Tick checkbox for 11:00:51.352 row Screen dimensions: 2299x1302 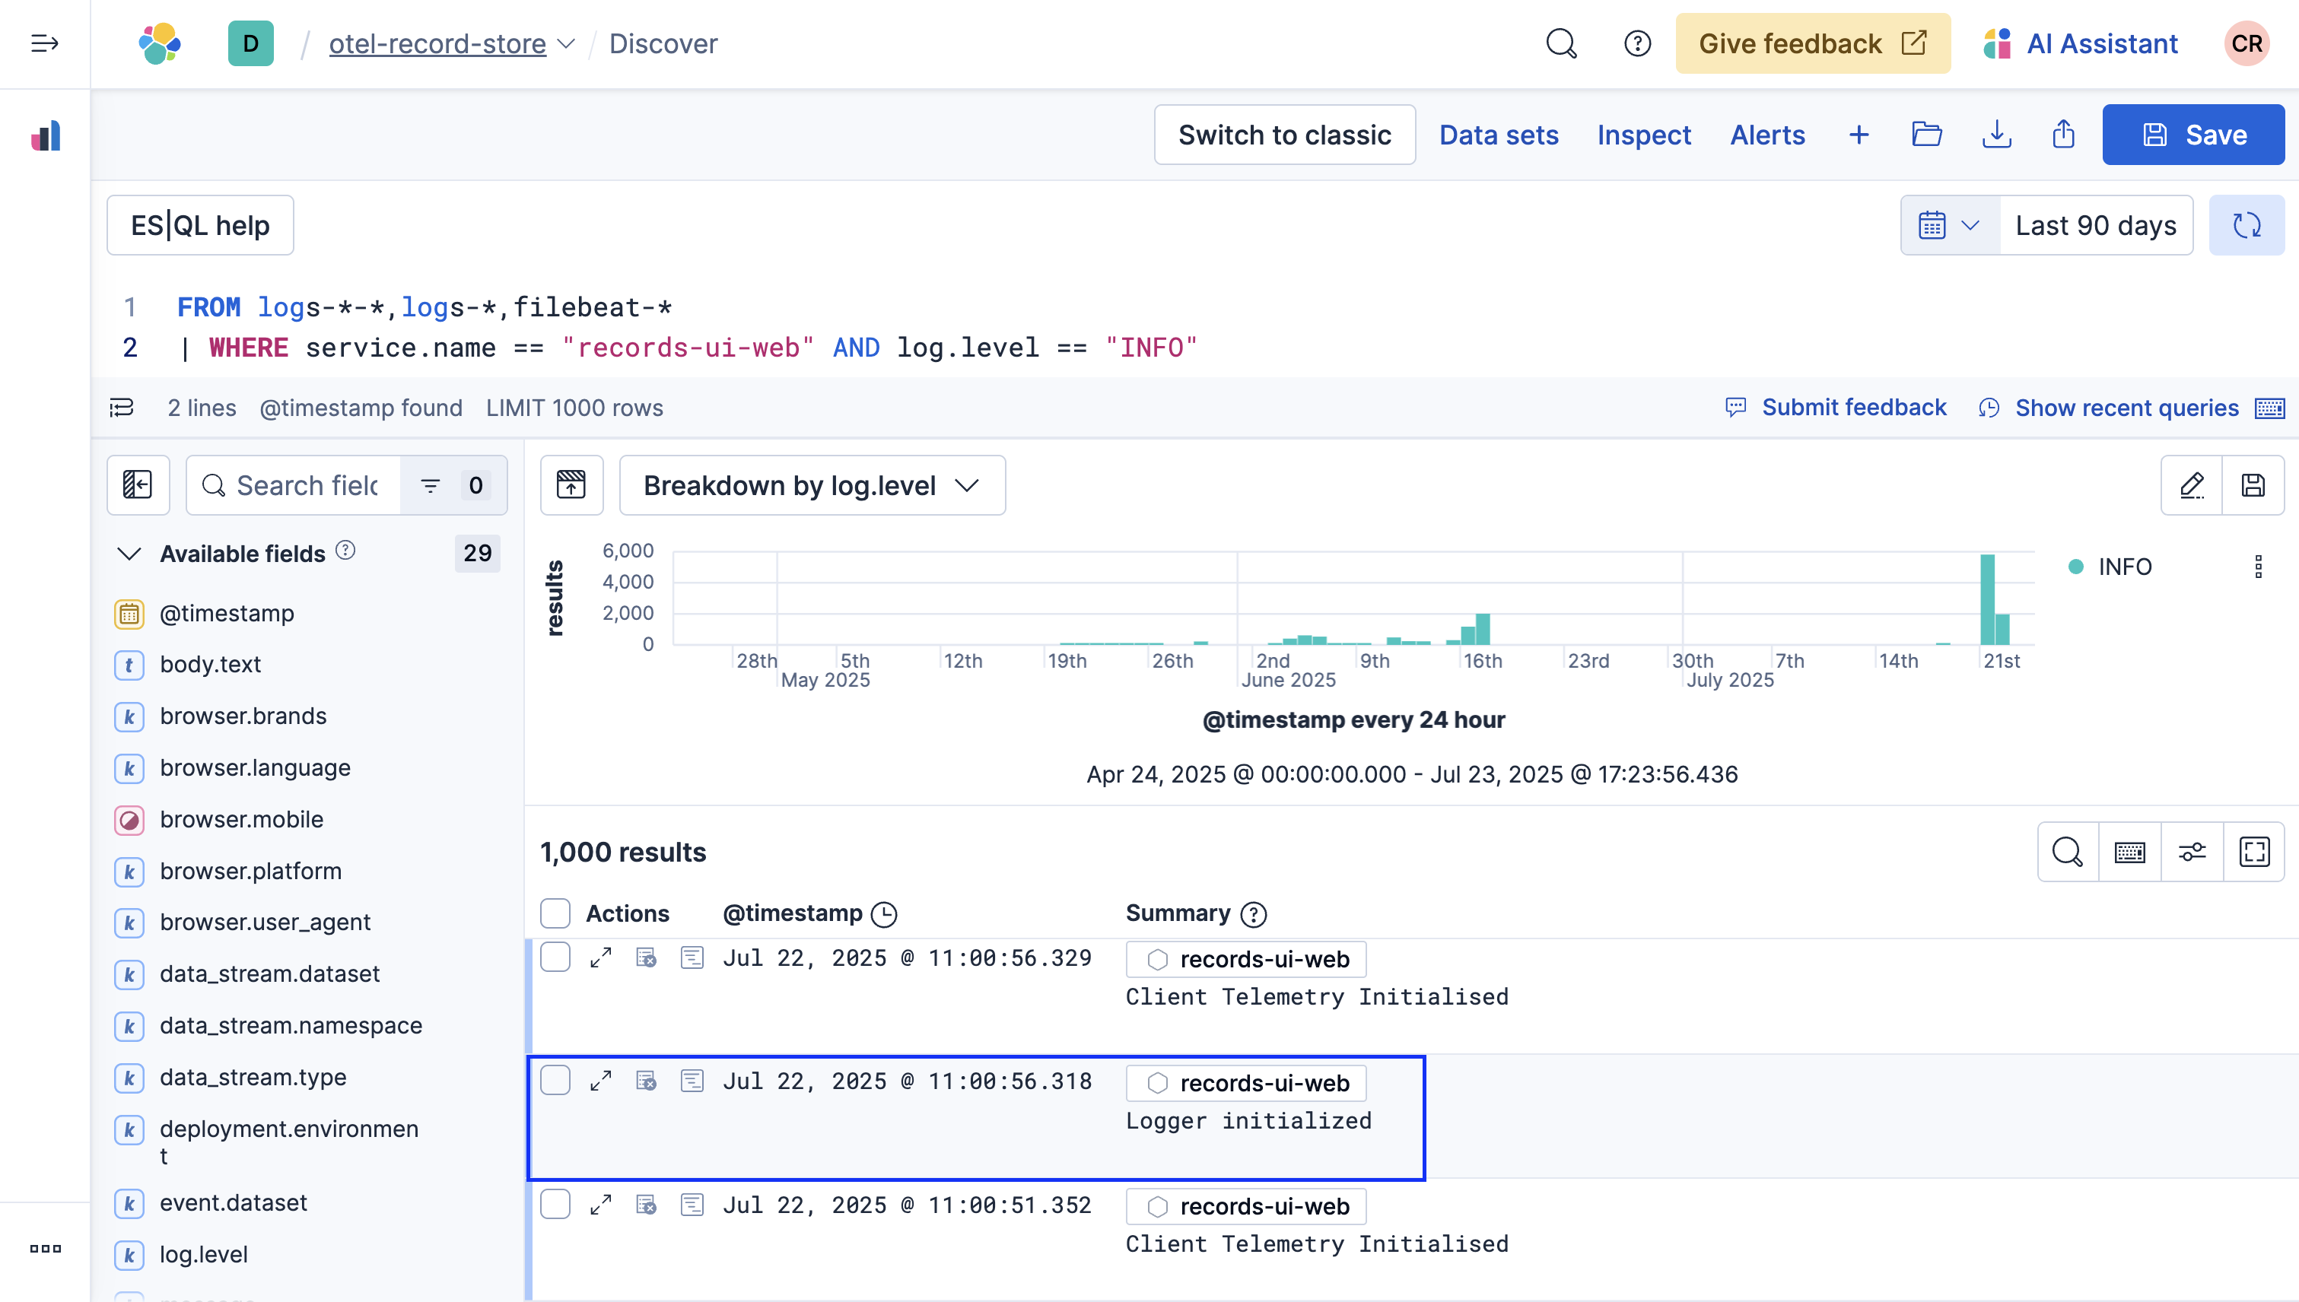tap(555, 1205)
